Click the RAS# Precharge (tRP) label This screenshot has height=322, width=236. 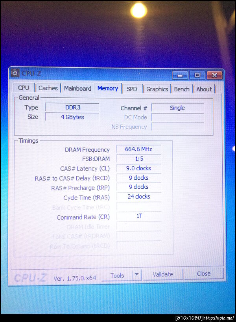80,188
